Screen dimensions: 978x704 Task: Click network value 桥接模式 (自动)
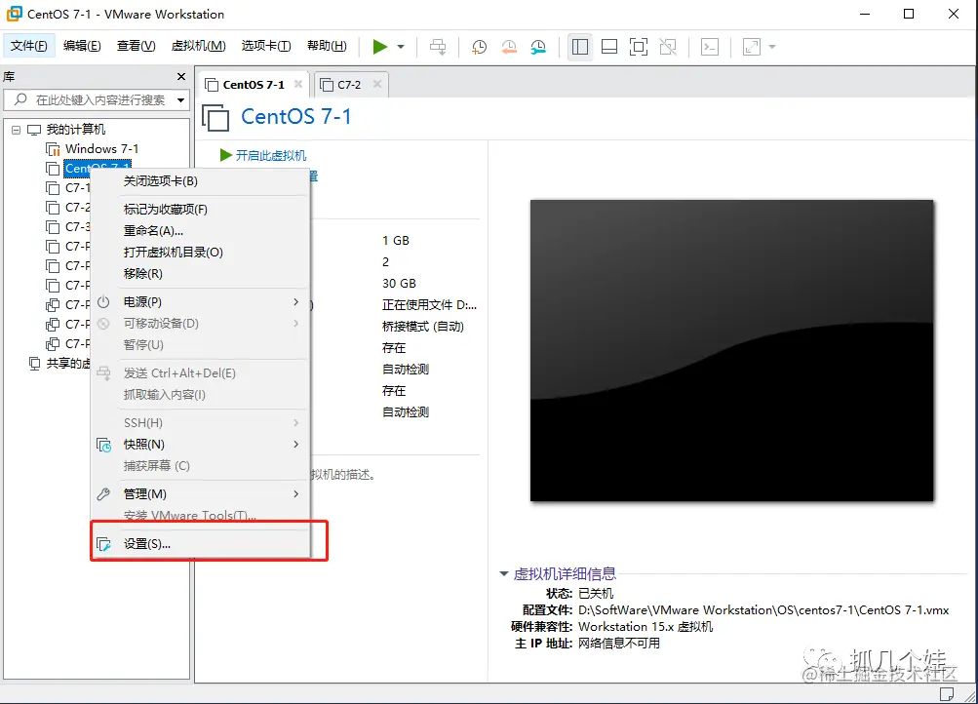click(x=423, y=326)
